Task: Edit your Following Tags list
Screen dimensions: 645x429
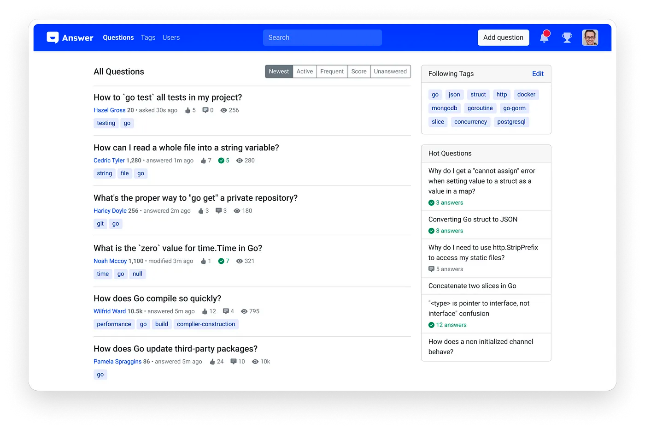Action: (x=538, y=74)
